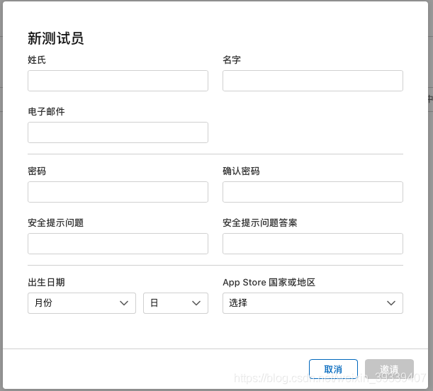Click the App Store 国家或地区 label
This screenshot has width=433, height=391.
(269, 283)
